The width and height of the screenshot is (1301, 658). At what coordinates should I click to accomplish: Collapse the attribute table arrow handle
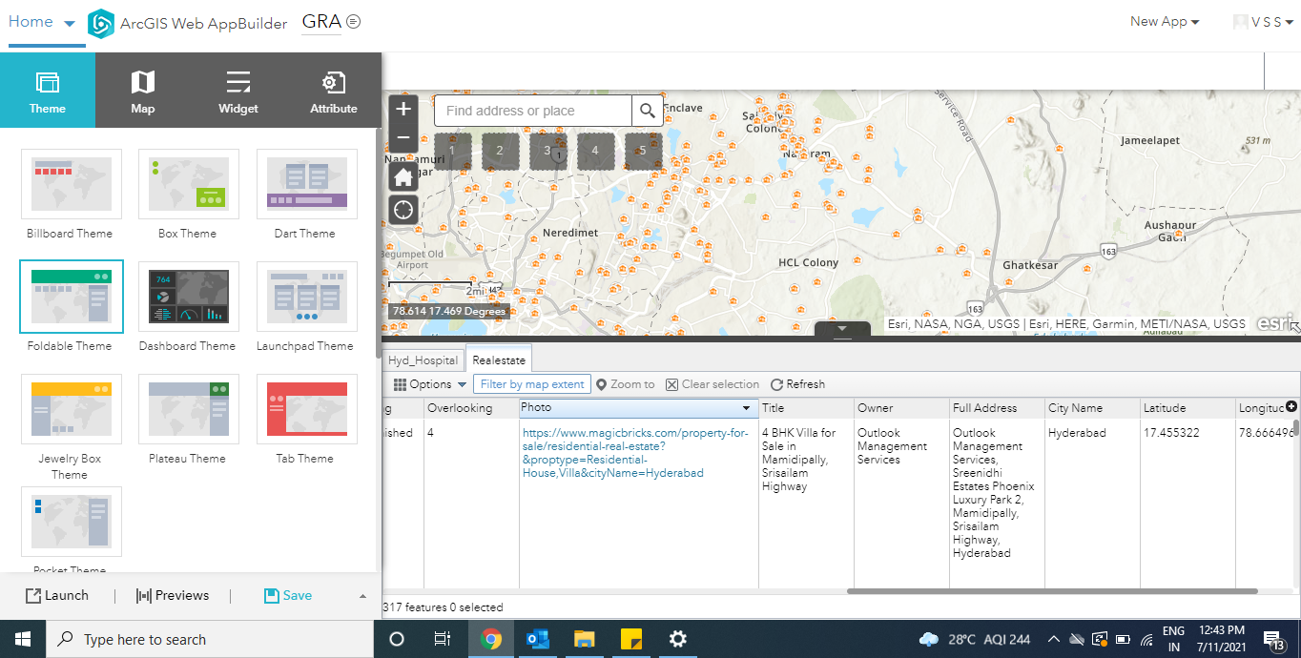pos(842,330)
